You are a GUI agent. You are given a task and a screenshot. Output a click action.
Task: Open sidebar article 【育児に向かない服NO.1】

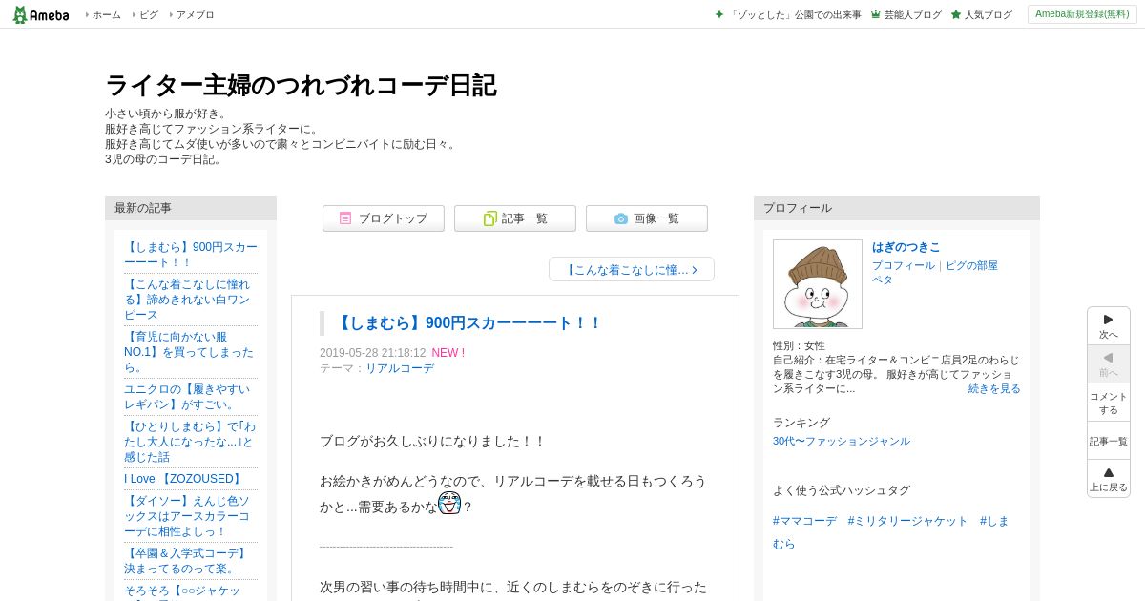pyautogui.click(x=191, y=352)
